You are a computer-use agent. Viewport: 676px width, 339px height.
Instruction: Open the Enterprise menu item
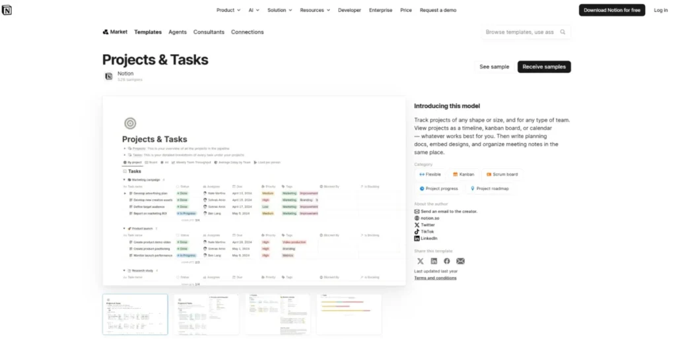(x=380, y=10)
